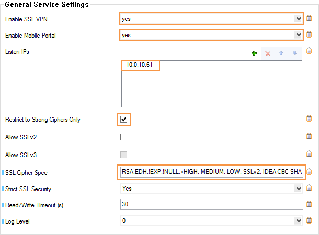The height and width of the screenshot is (235, 319).
Task: Enable the Allow SSLv2 checkbox
Action: tap(124, 137)
